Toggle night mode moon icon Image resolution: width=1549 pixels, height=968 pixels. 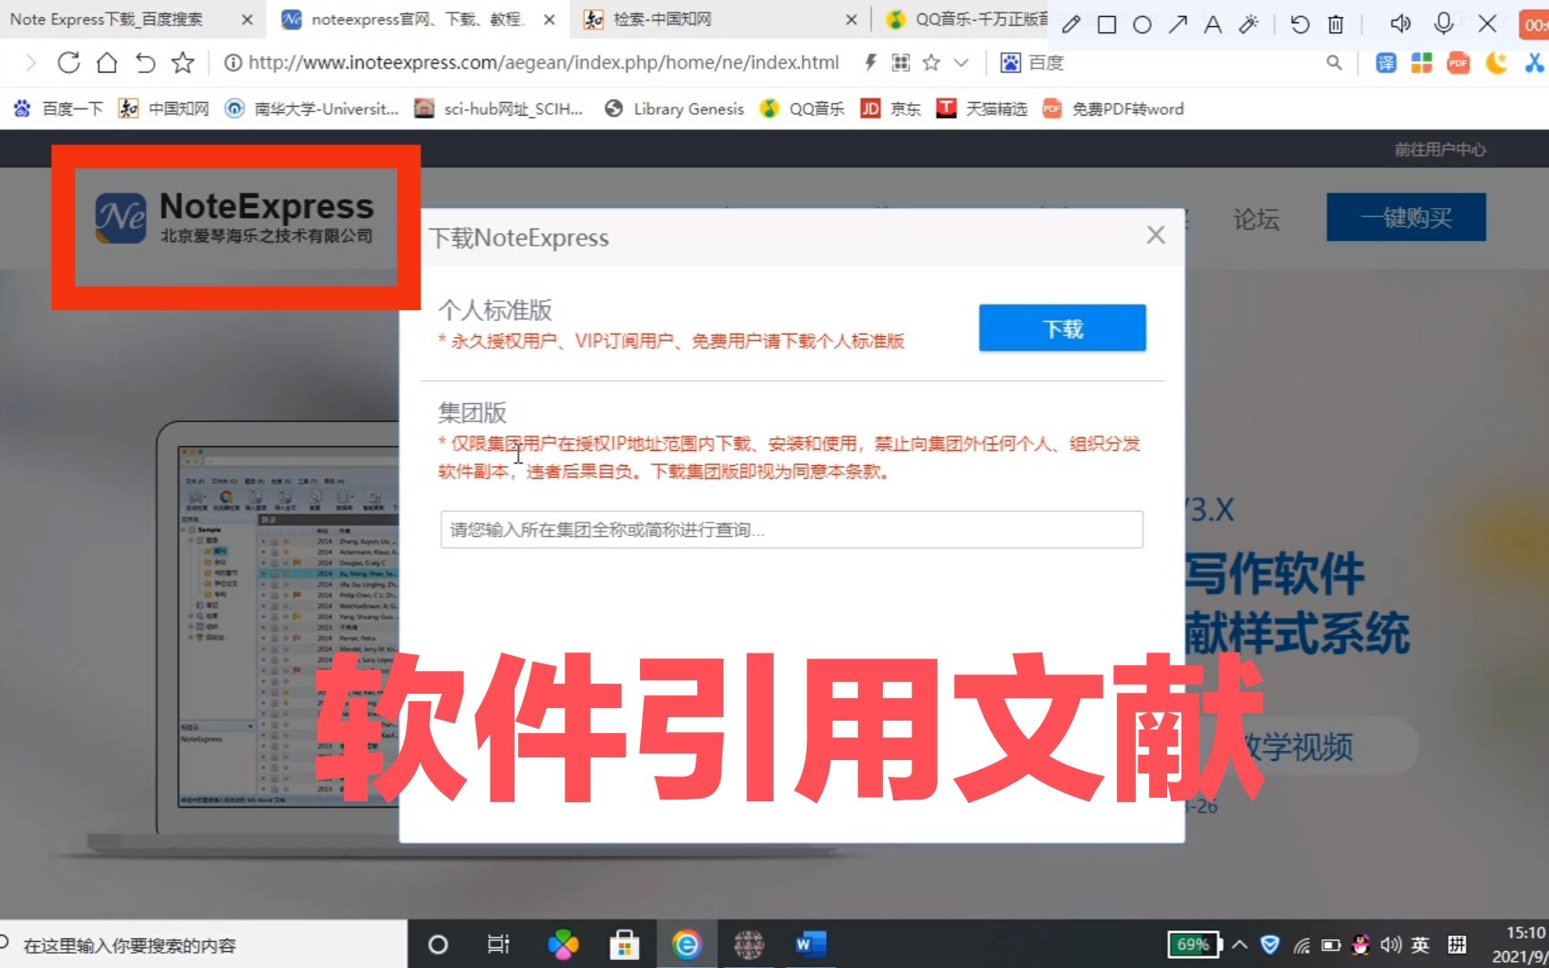pyautogui.click(x=1496, y=63)
